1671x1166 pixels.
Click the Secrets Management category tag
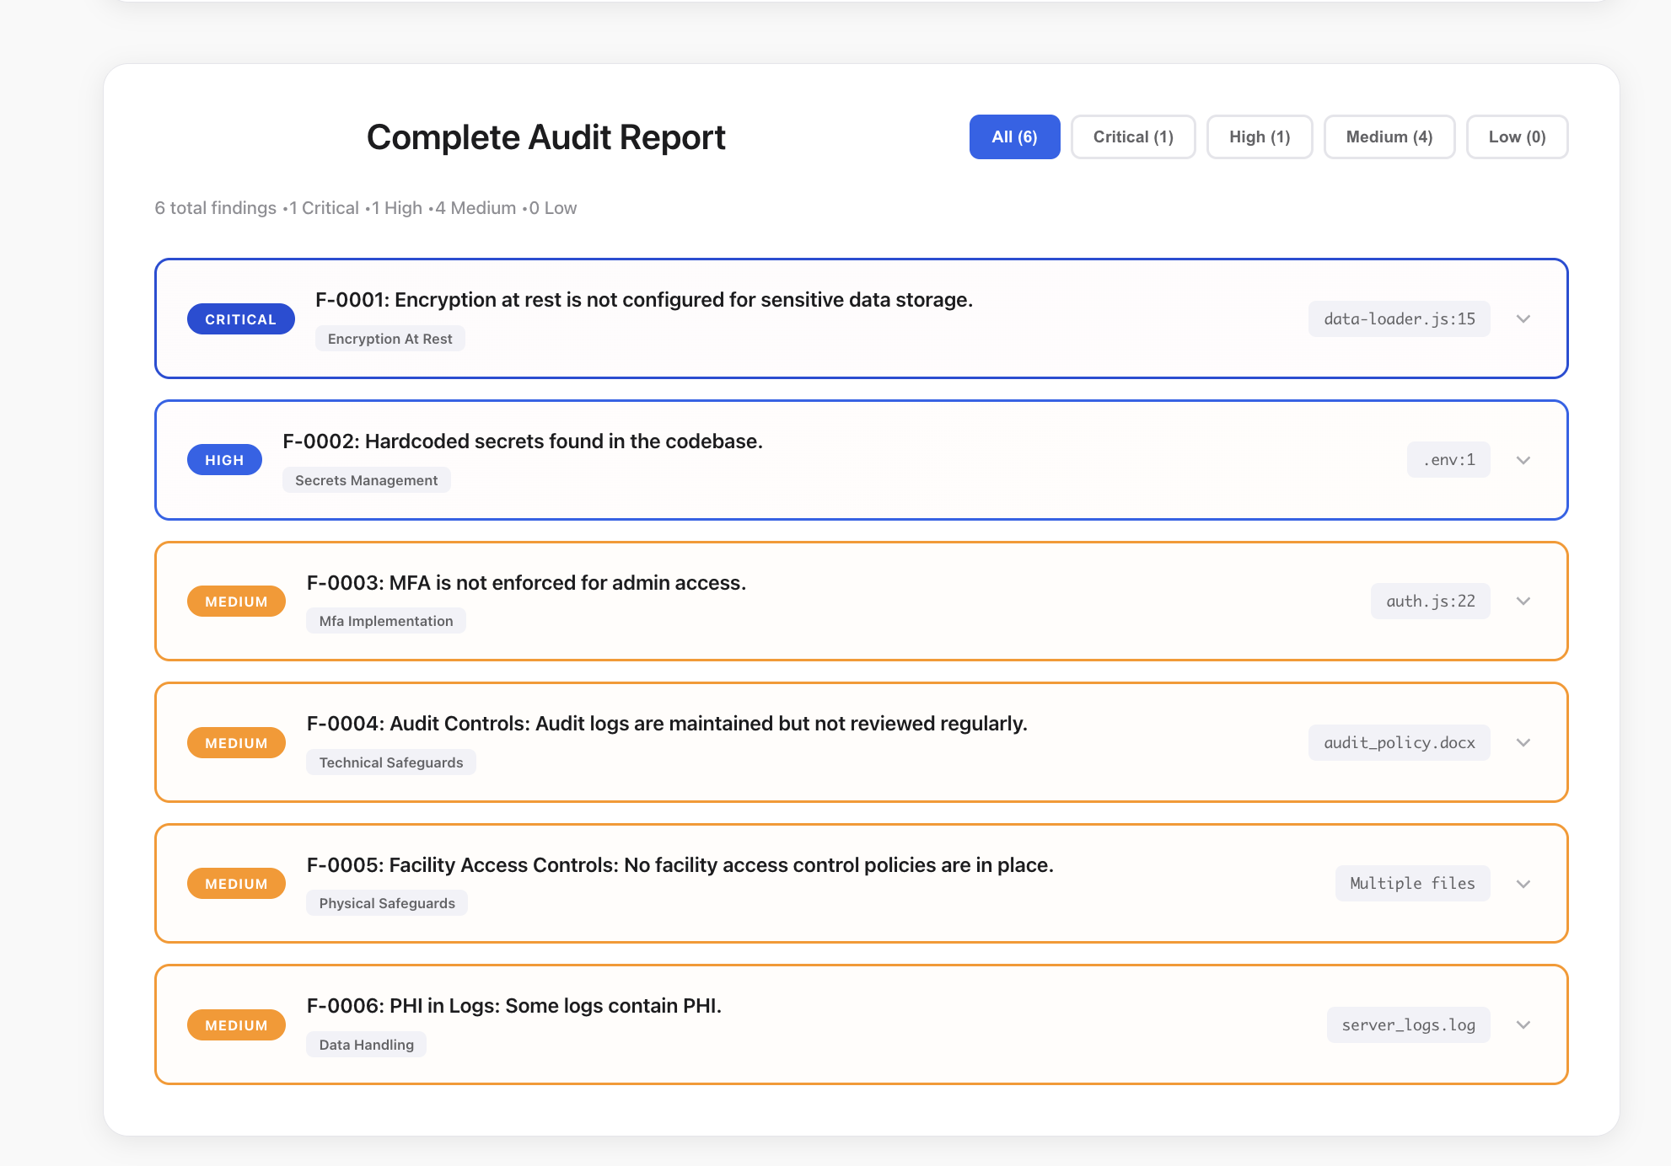click(x=366, y=480)
